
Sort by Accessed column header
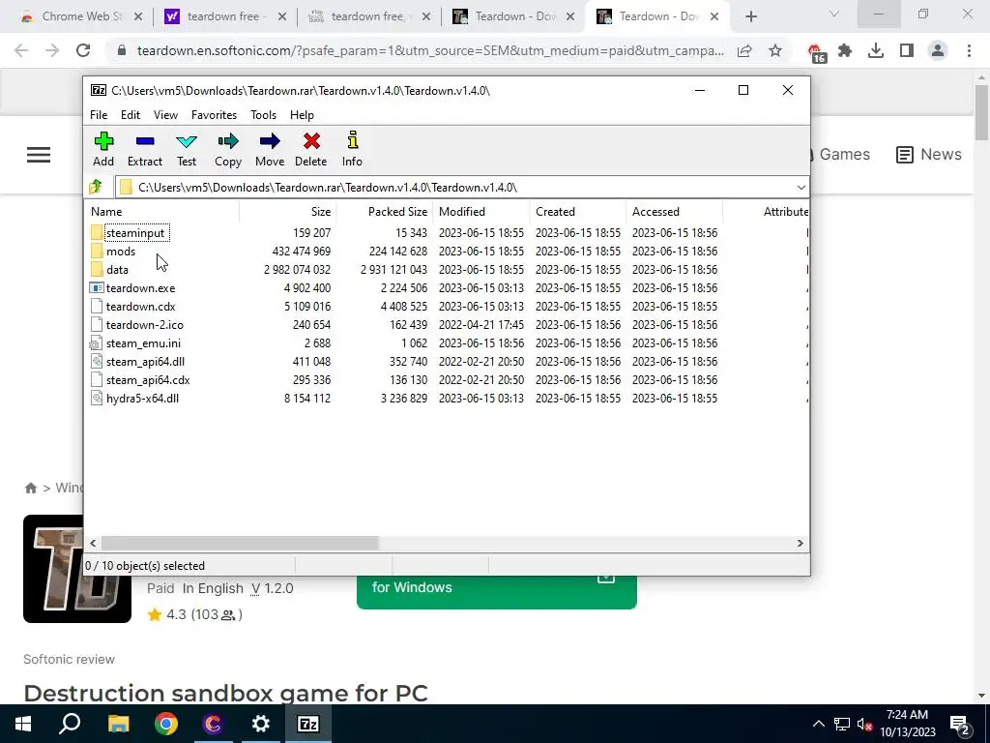[674, 212]
